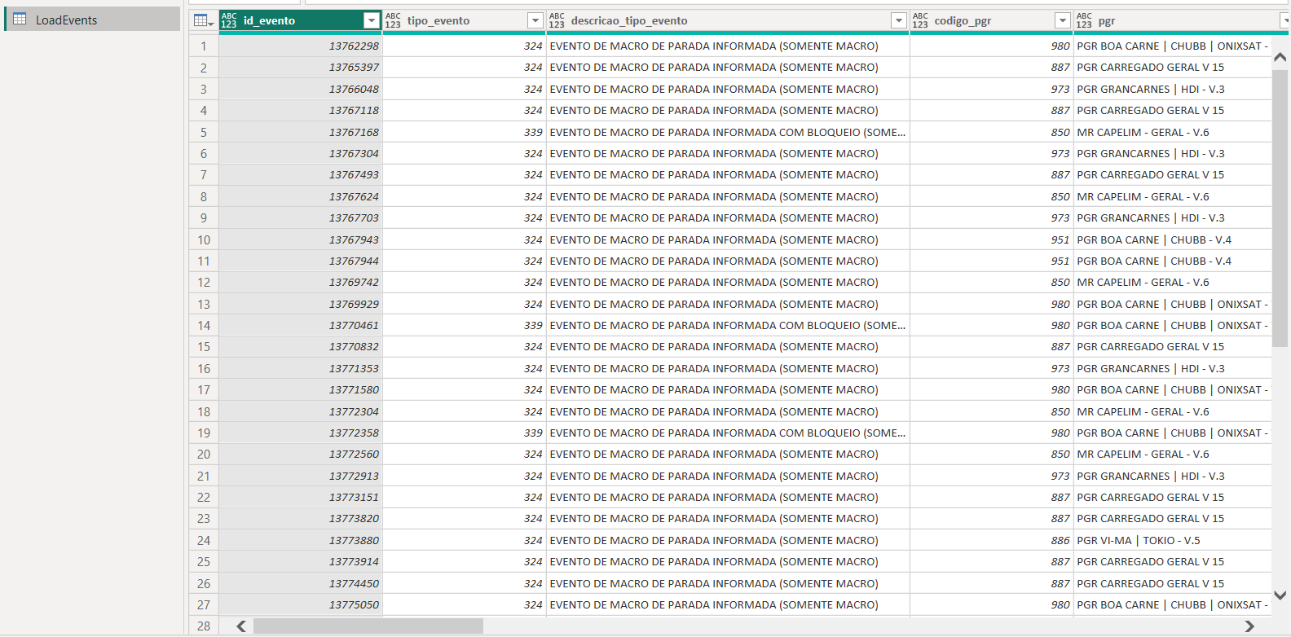Open filter dropdown for id_evento column
This screenshot has width=1291, height=637.
click(372, 20)
